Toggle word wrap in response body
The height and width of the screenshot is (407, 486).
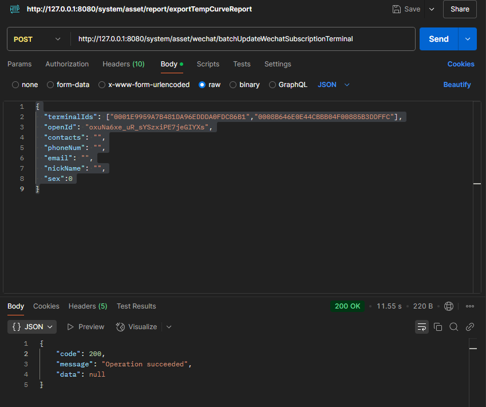pyautogui.click(x=422, y=327)
